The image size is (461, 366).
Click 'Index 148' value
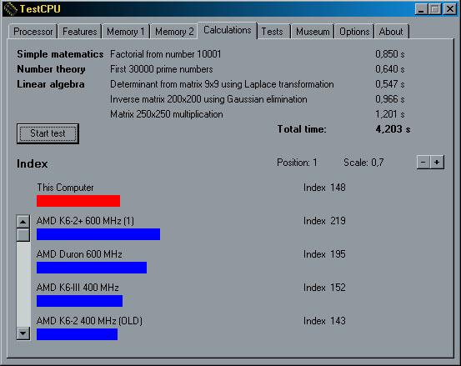point(324,188)
